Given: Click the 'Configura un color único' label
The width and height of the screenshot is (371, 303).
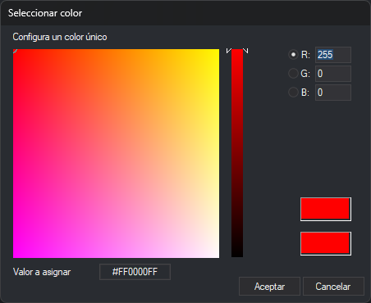Looking at the screenshot, I should pos(60,37).
